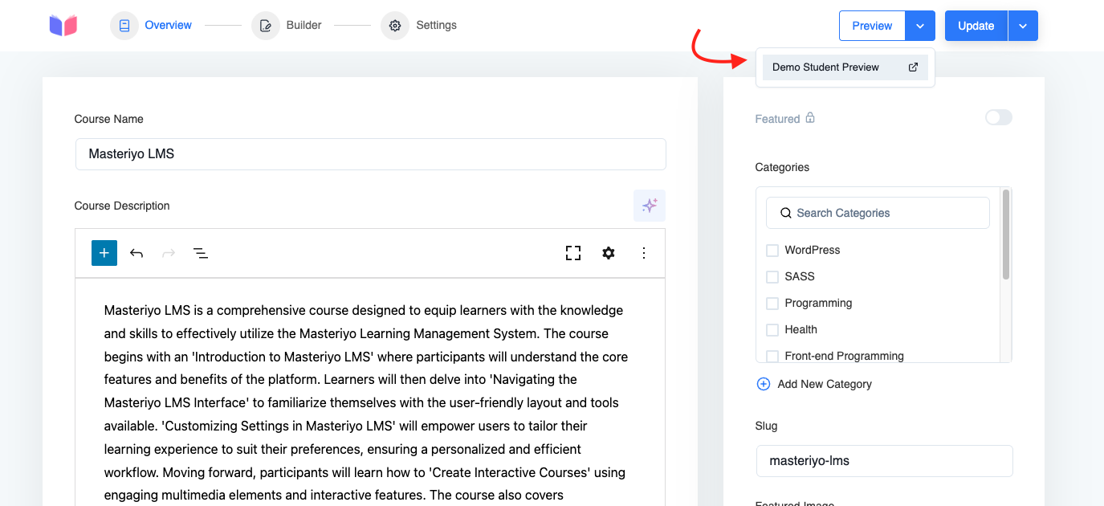This screenshot has width=1104, height=506.
Task: Click the plus circle icon for new category
Action: (764, 384)
